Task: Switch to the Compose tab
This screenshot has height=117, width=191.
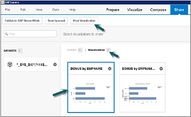Action: tap(158, 10)
